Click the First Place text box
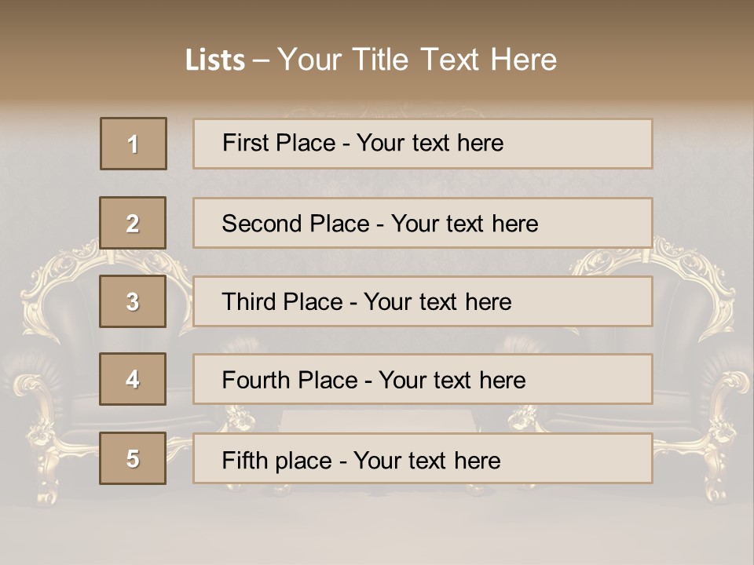Image resolution: width=754 pixels, height=565 pixels. pos(423,144)
